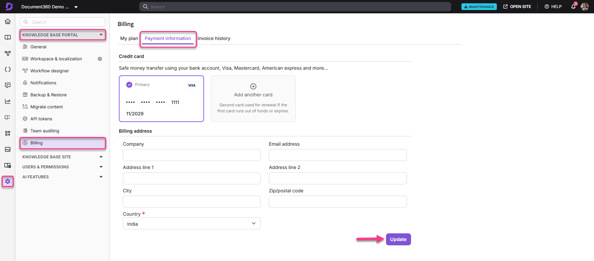
Task: Open the API documentation braces icon
Action: pos(8,69)
